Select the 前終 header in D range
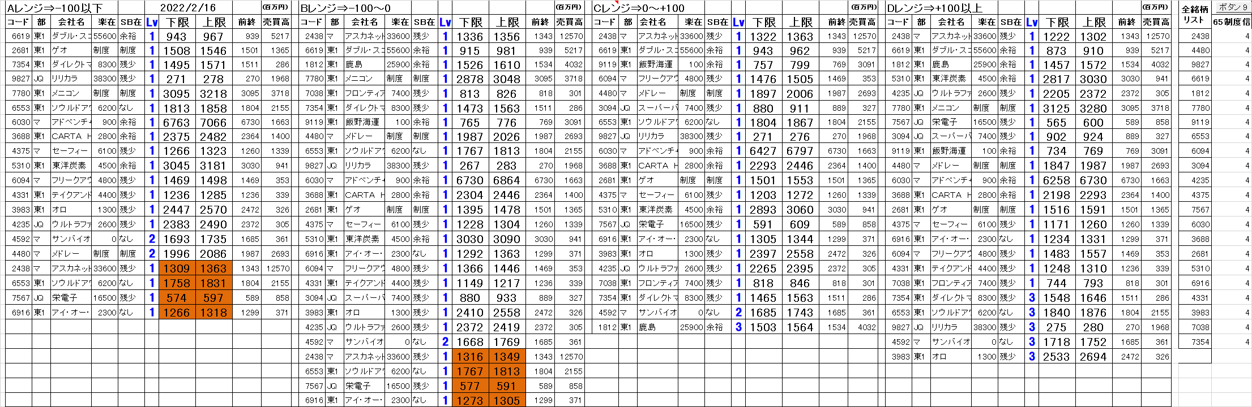Viewport: 1252px width, 407px height. (1127, 22)
